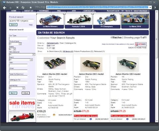Open the red Ferrari F1 car thumbnail

click(22, 117)
